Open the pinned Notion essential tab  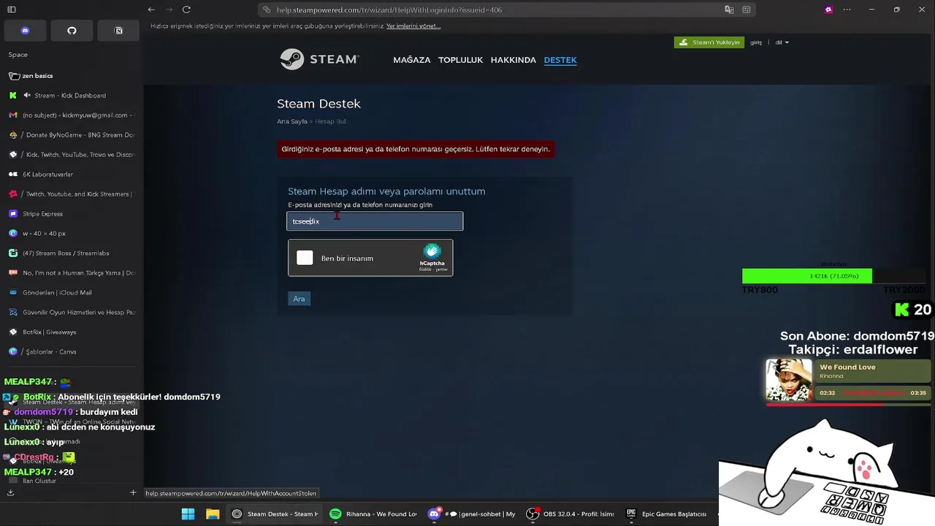[x=118, y=31]
